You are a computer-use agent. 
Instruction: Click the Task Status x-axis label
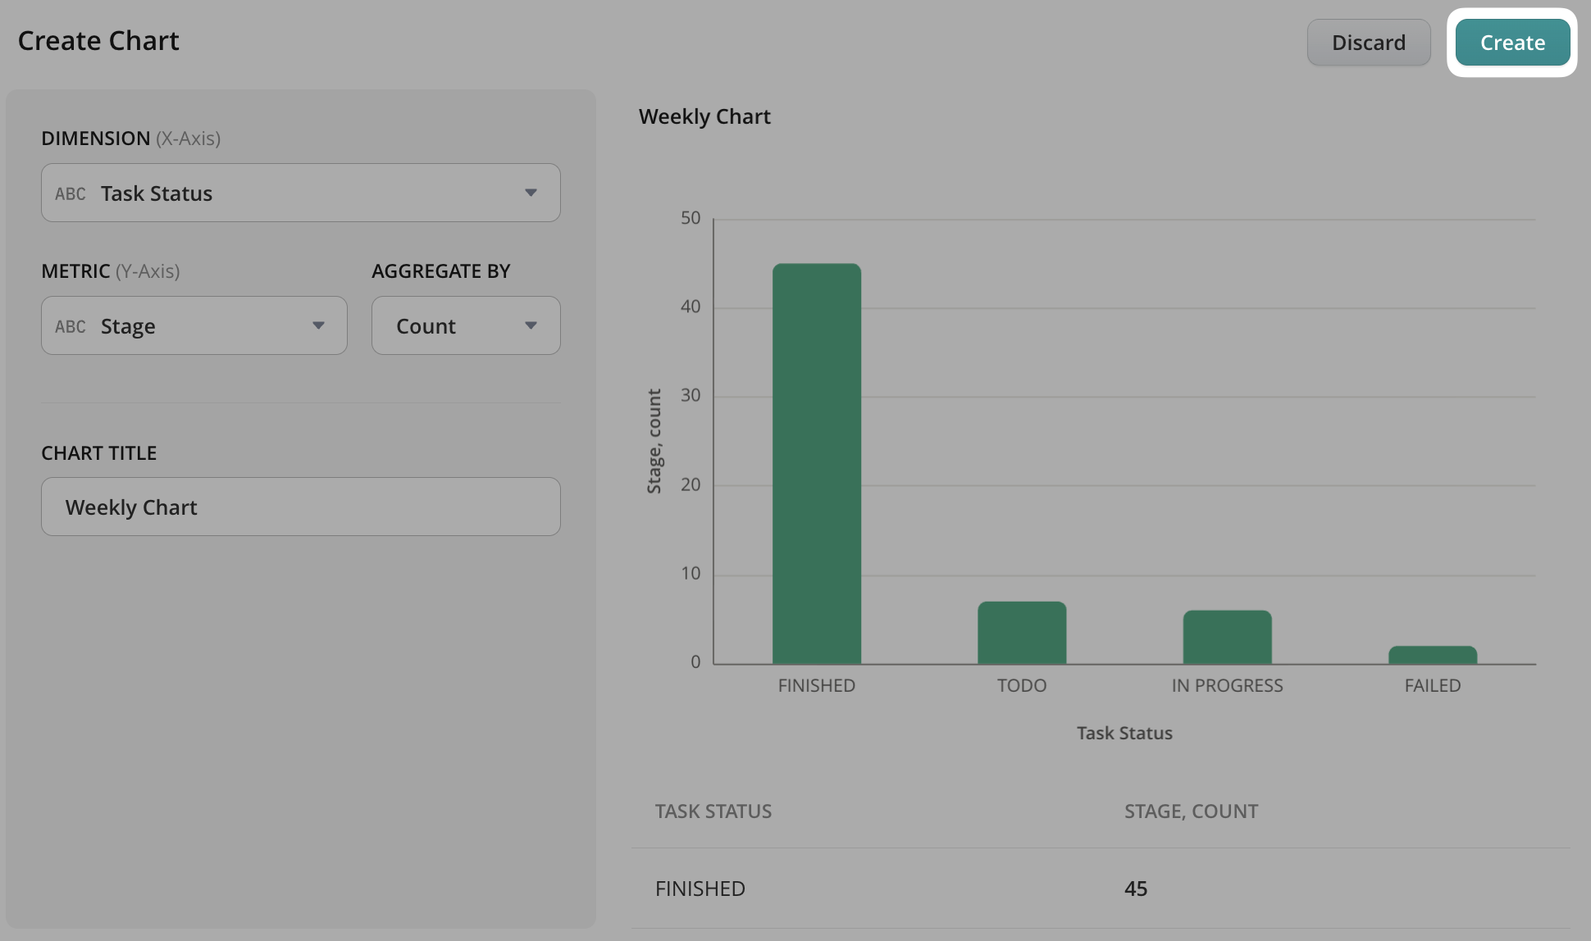point(1124,733)
